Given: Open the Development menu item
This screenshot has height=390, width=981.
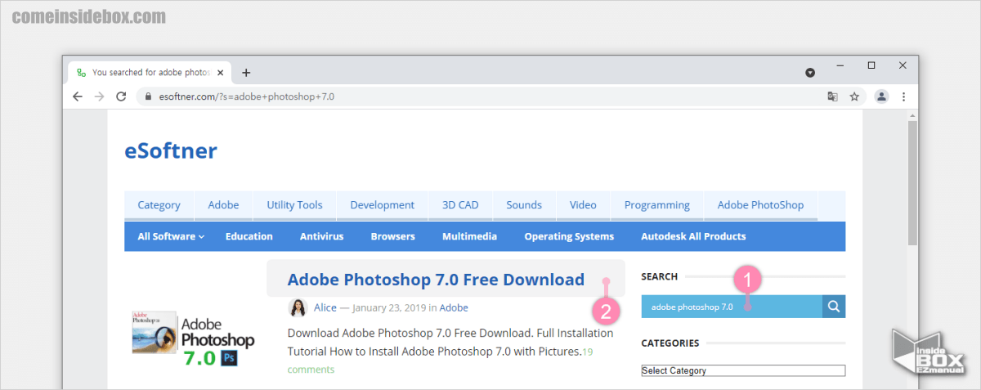Looking at the screenshot, I should coord(383,205).
